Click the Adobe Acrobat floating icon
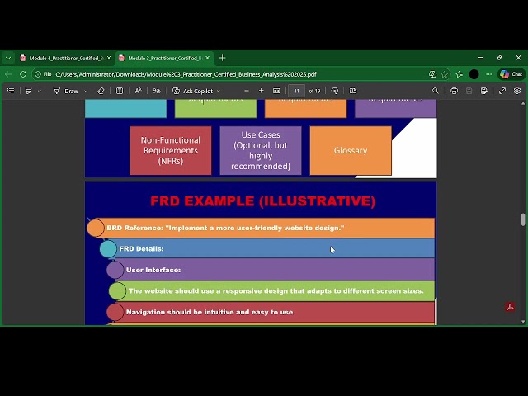Viewport: 528px width, 396px height. coord(510,308)
